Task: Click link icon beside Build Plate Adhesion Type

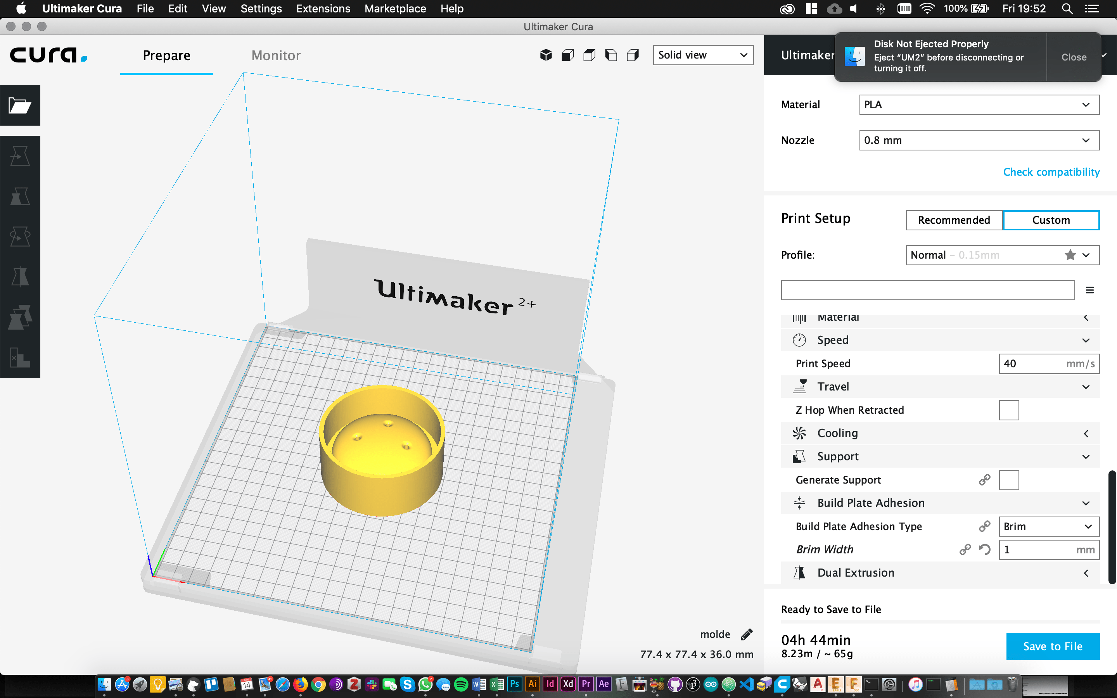Action: tap(984, 526)
